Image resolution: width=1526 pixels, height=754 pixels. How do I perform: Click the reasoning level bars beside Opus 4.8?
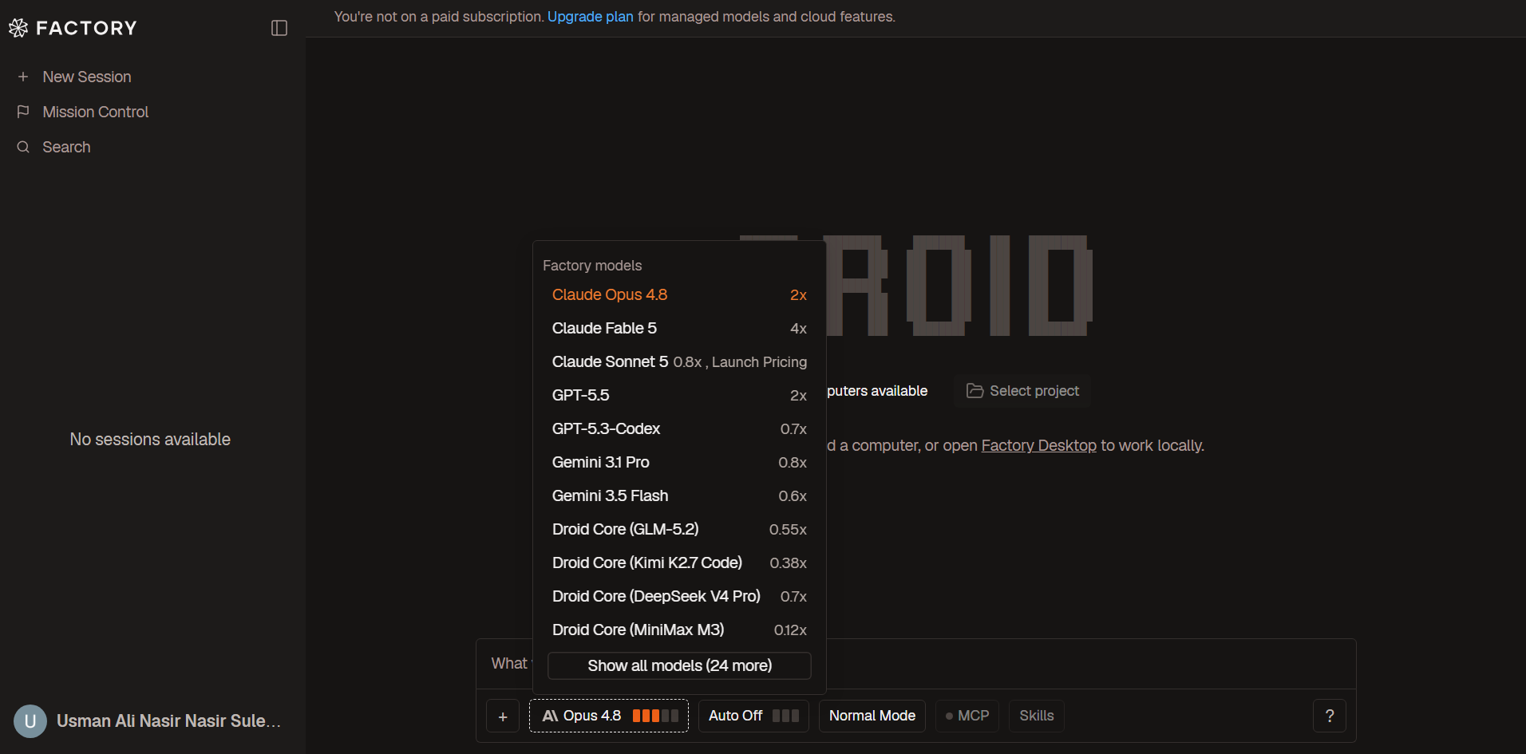[x=655, y=716]
